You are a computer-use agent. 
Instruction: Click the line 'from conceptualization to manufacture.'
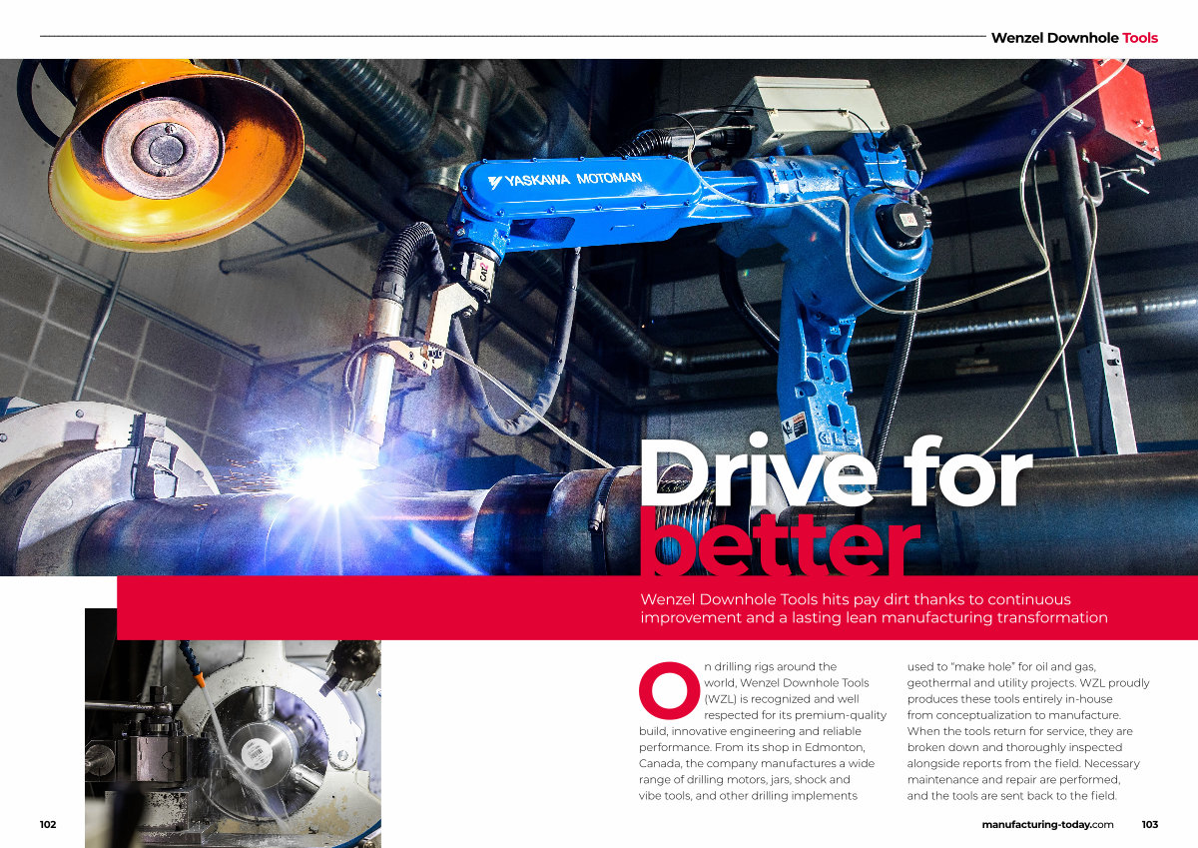[1013, 715]
